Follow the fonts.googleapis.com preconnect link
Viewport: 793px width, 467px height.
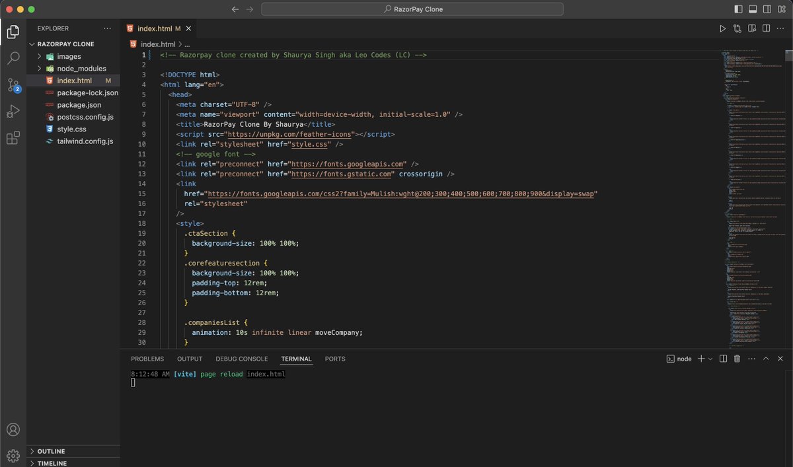(x=347, y=164)
